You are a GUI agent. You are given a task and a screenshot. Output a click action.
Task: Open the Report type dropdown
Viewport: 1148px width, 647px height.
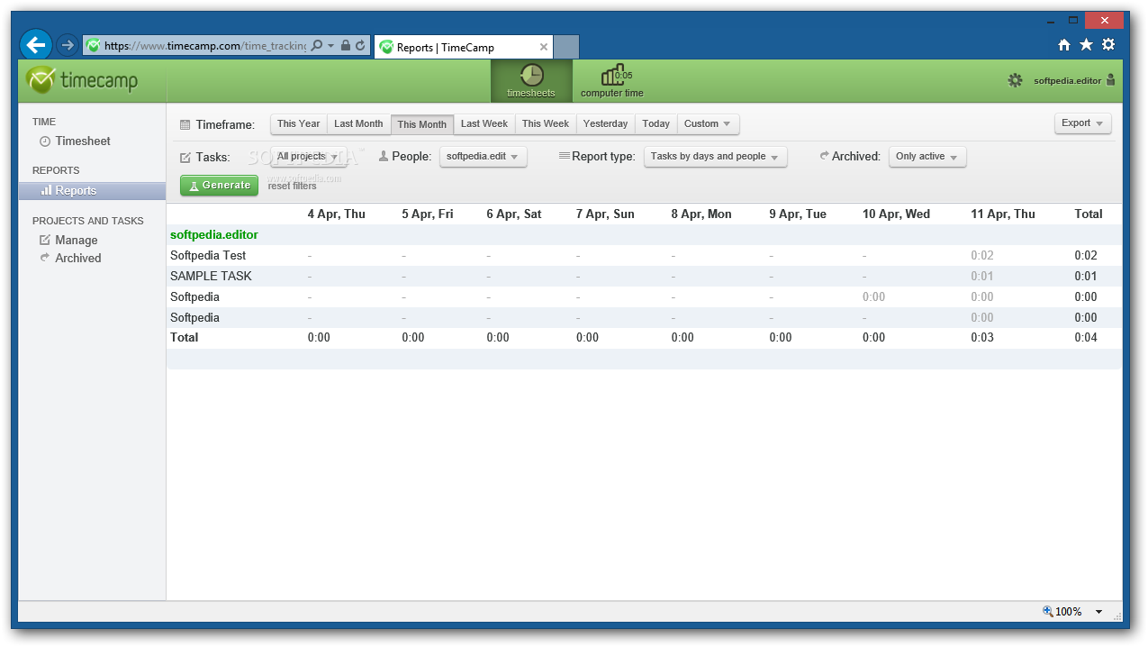coord(715,157)
